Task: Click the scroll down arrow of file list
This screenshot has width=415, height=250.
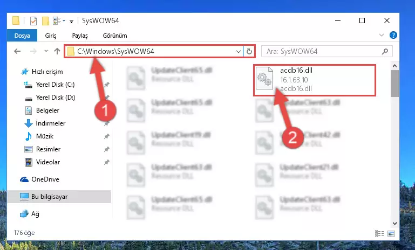Action: (394, 224)
